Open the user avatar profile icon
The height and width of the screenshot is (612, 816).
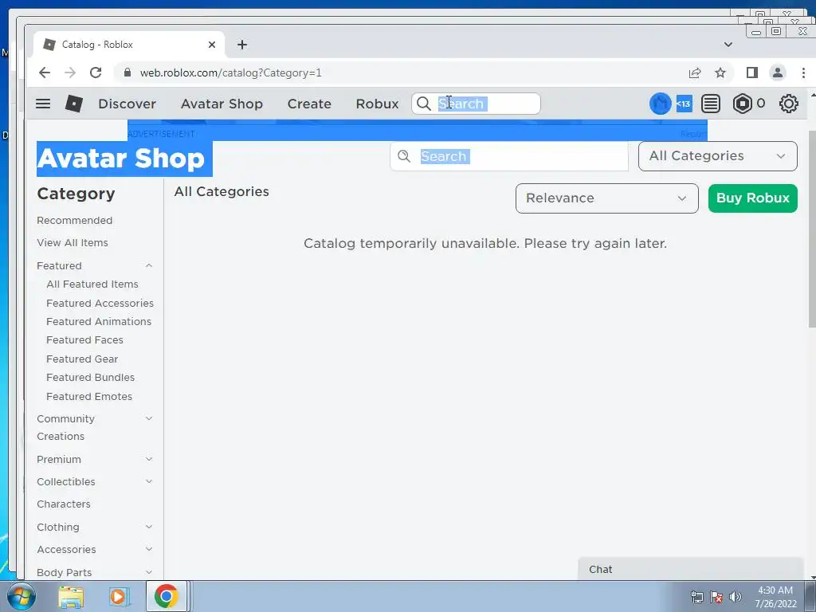pos(660,104)
